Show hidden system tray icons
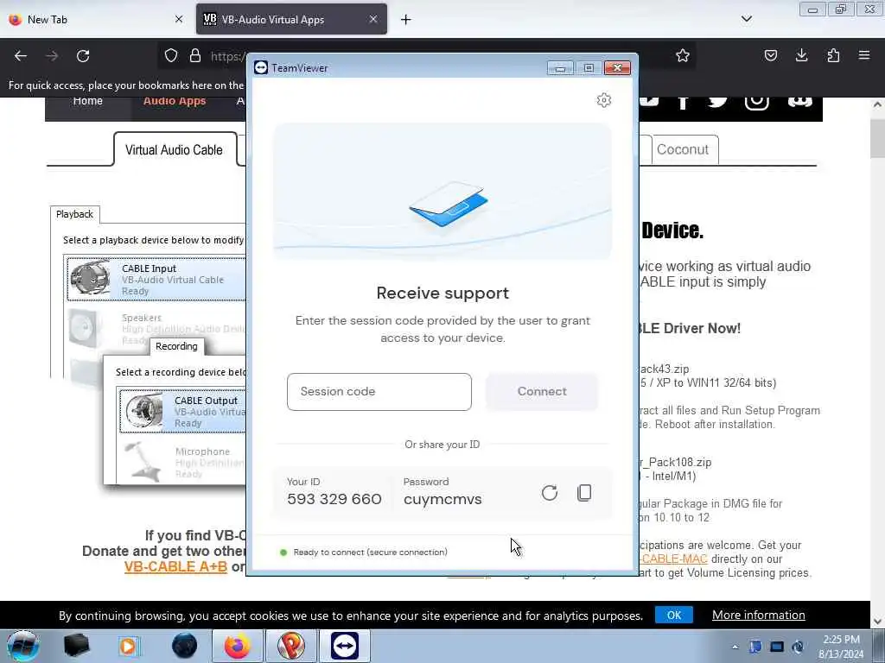This screenshot has width=885, height=663. [735, 647]
